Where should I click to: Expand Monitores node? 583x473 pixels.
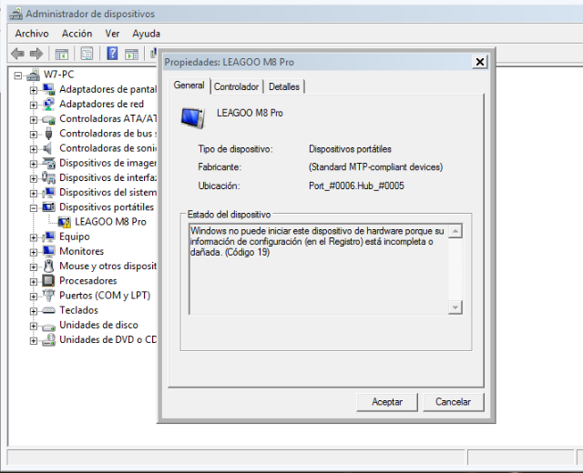pyautogui.click(x=34, y=253)
